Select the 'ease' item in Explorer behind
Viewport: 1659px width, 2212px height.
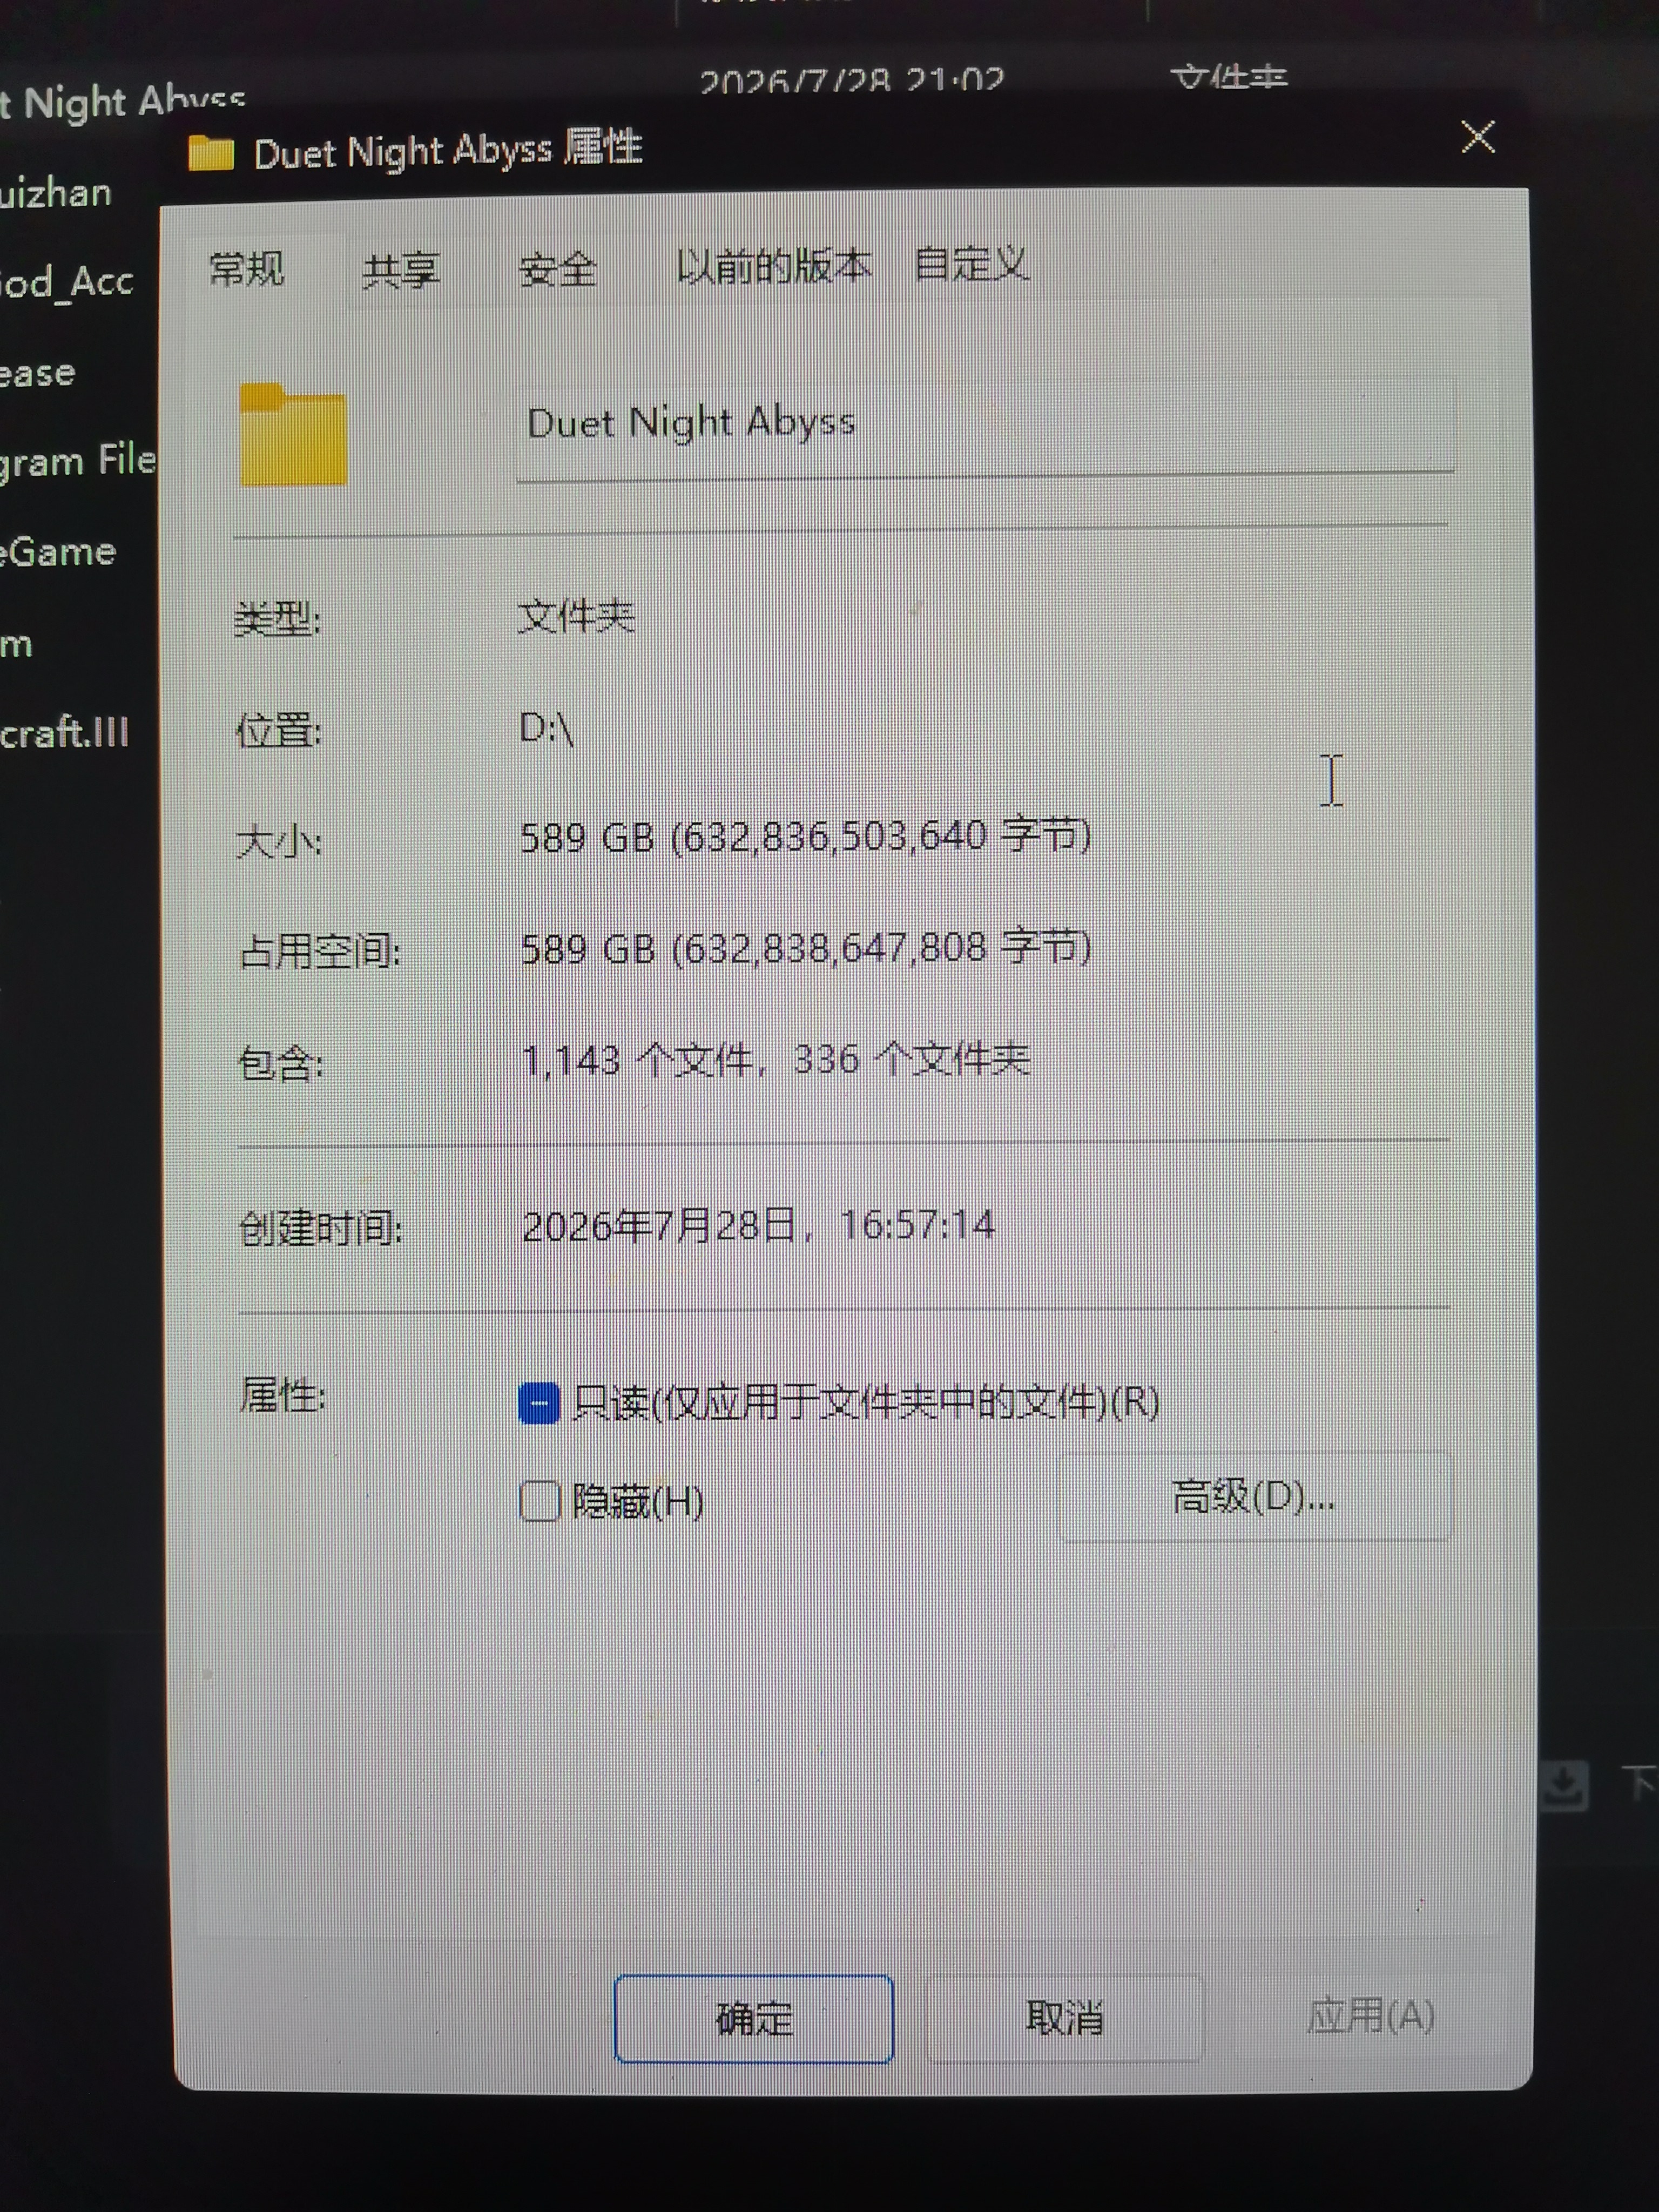click(38, 373)
